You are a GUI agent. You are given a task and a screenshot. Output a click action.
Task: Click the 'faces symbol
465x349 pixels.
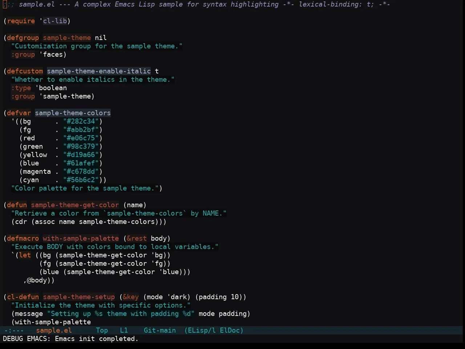click(x=51, y=55)
